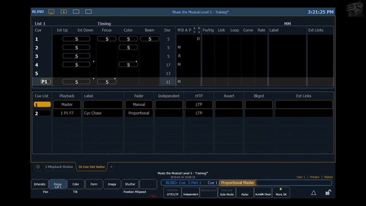Select cue 3 in List 1
The height and width of the screenshot is (206, 366).
point(37,56)
